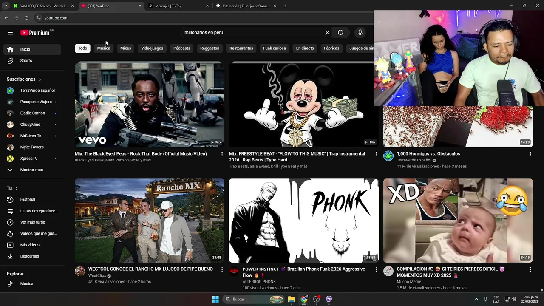Start voice search with the microphone icon
Screen dimensions: 544x306
pos(360,33)
